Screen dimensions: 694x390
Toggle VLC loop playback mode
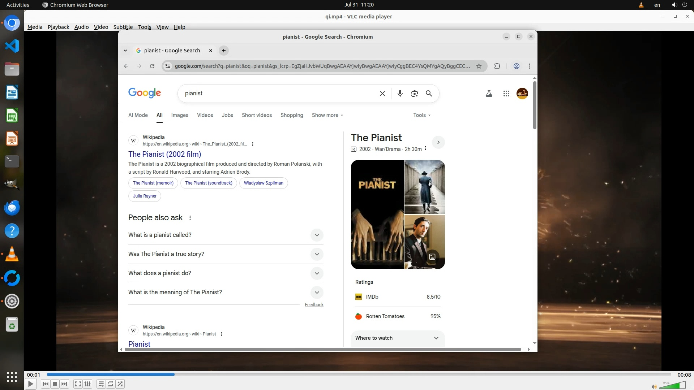coord(111,384)
